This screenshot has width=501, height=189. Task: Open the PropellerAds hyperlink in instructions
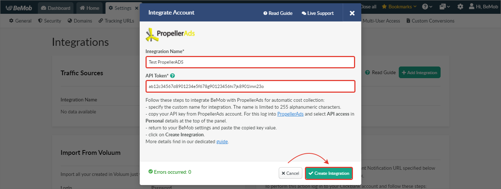pyautogui.click(x=290, y=114)
